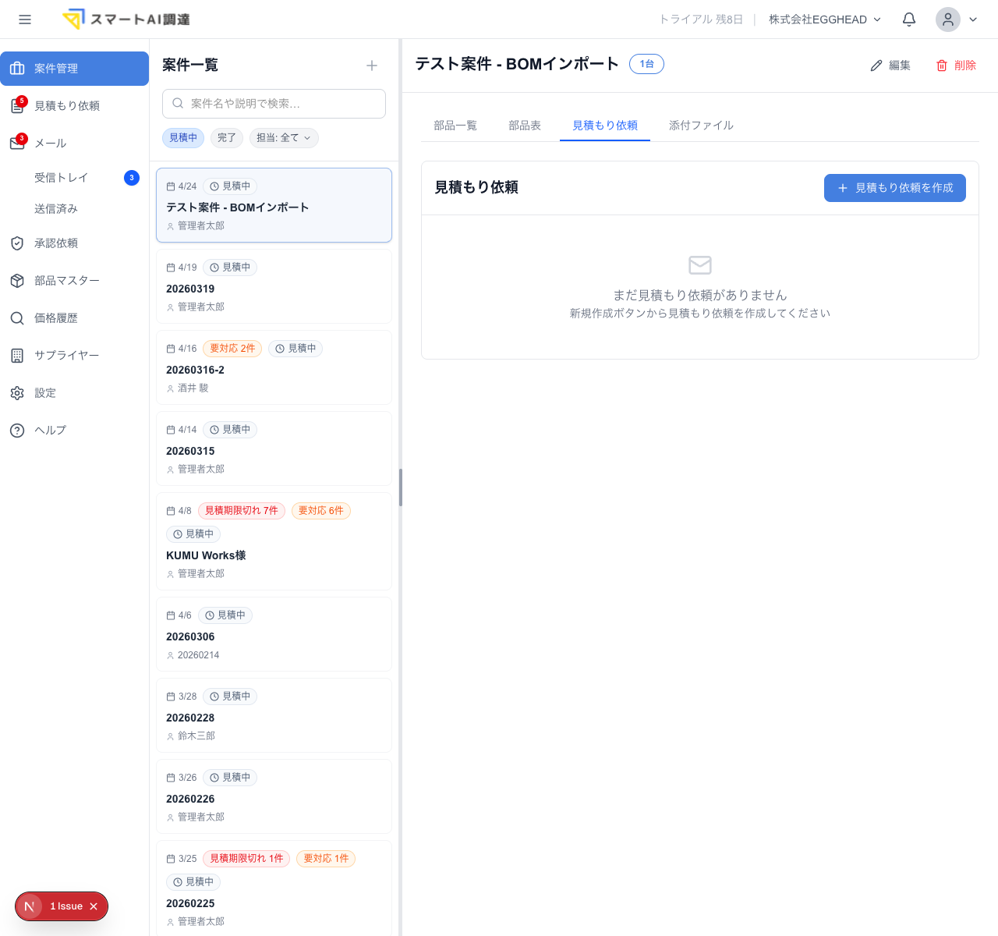Open the hamburger menu icon
Screen dimensions: 998x936
click(x=25, y=19)
